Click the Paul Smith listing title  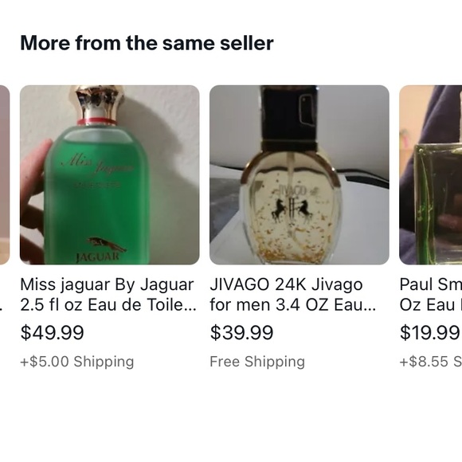pyautogui.click(x=430, y=295)
